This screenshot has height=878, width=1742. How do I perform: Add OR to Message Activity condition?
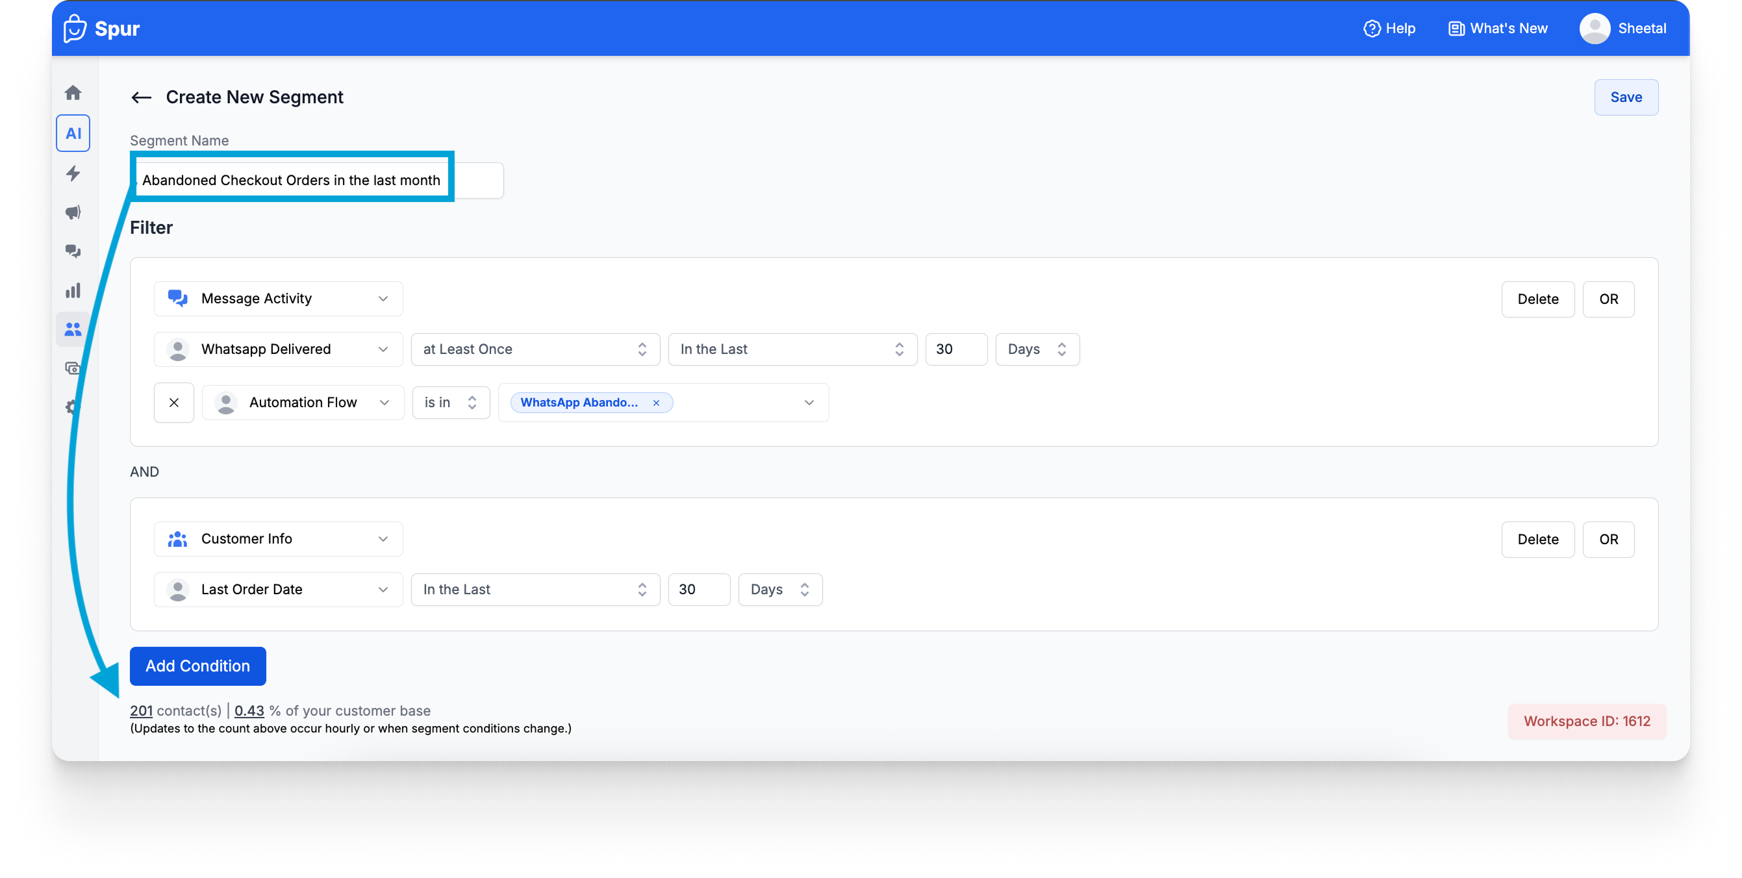pos(1608,299)
